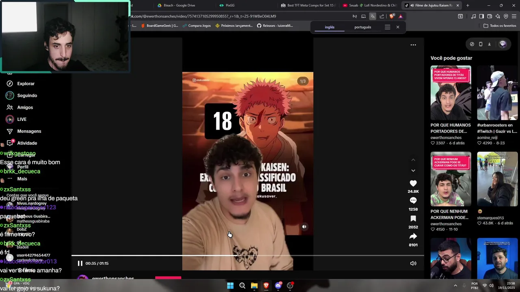520x292 pixels.
Task: Open Windows taskbar search
Action: point(242,286)
